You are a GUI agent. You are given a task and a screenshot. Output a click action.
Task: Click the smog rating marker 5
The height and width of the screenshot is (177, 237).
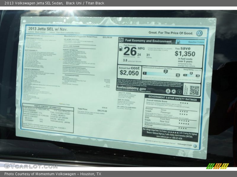point(191,73)
